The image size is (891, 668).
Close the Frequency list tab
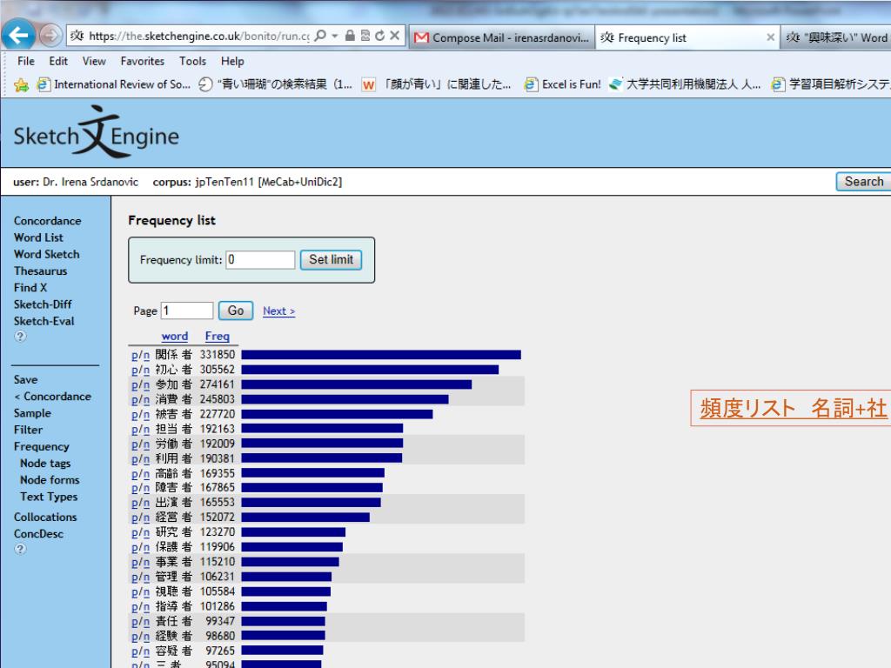pos(771,37)
